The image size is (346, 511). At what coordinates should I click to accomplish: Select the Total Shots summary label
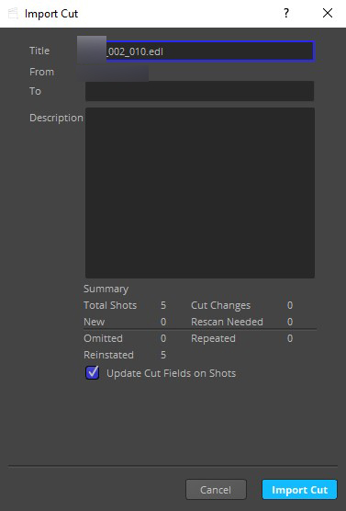point(110,305)
